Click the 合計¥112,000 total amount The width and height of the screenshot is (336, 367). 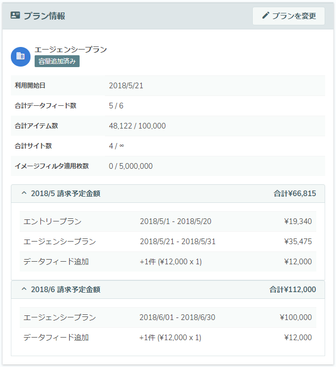[293, 290]
